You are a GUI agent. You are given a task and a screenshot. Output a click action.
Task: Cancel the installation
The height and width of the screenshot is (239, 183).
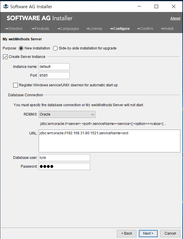pos(170,233)
